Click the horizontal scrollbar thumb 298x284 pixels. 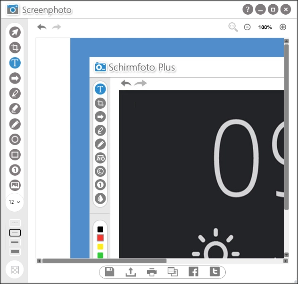[104, 260]
